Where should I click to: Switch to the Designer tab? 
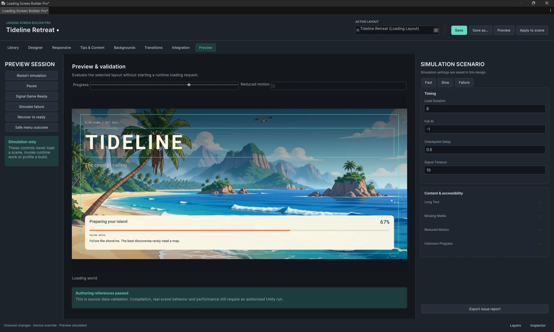35,48
